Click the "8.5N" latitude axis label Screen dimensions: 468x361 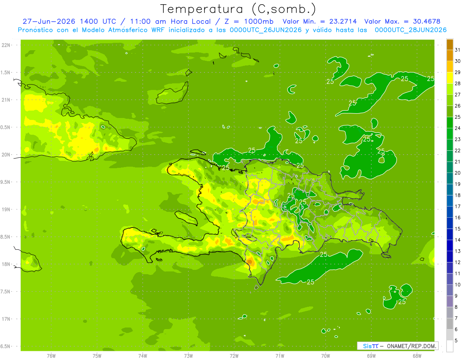(6, 237)
